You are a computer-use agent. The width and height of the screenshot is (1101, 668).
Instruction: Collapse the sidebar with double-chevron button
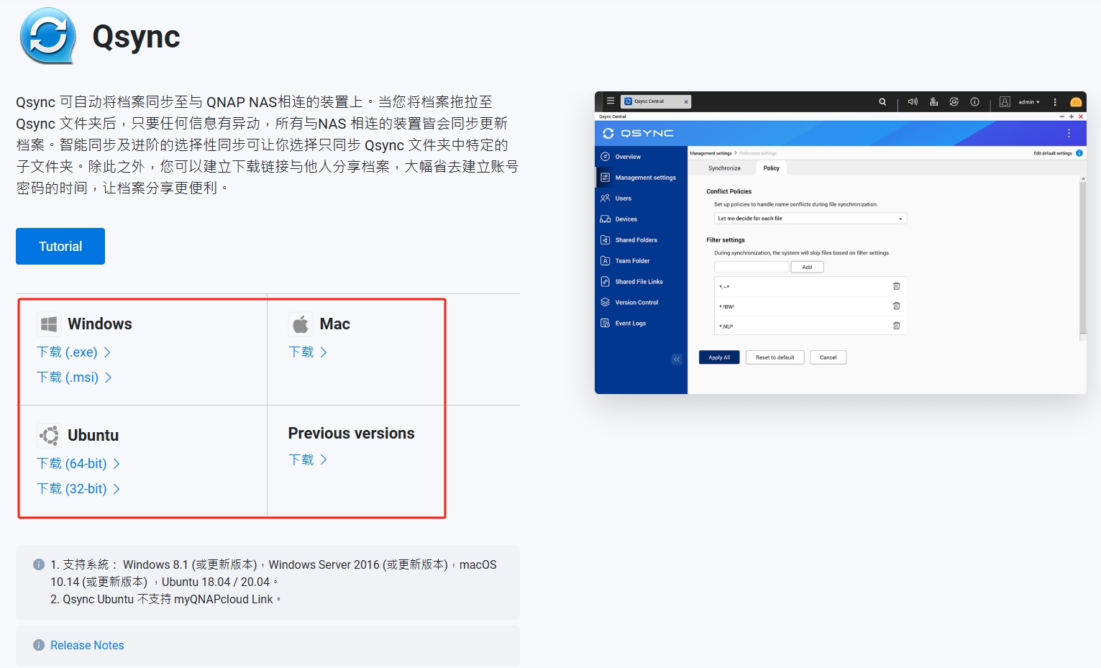[677, 359]
